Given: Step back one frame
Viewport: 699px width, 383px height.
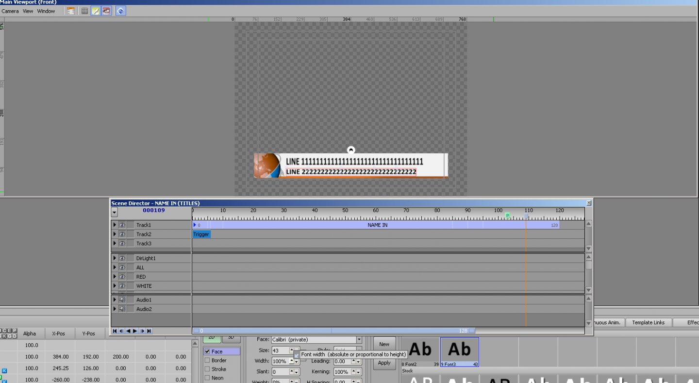Looking at the screenshot, I should click(x=121, y=331).
